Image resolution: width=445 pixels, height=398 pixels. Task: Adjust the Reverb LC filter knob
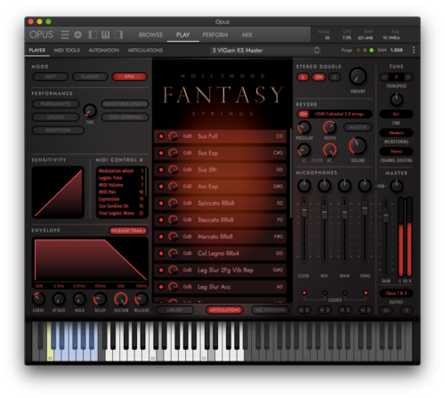(x=304, y=150)
